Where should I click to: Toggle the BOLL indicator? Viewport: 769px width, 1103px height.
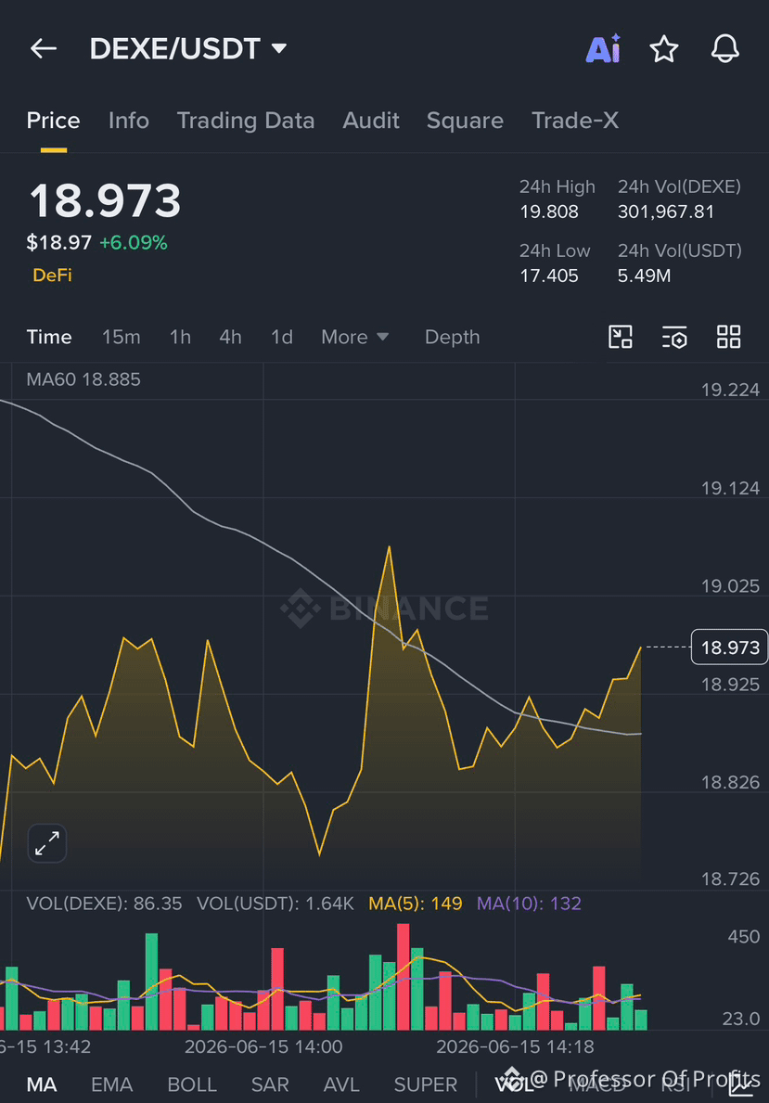pyautogui.click(x=192, y=1084)
